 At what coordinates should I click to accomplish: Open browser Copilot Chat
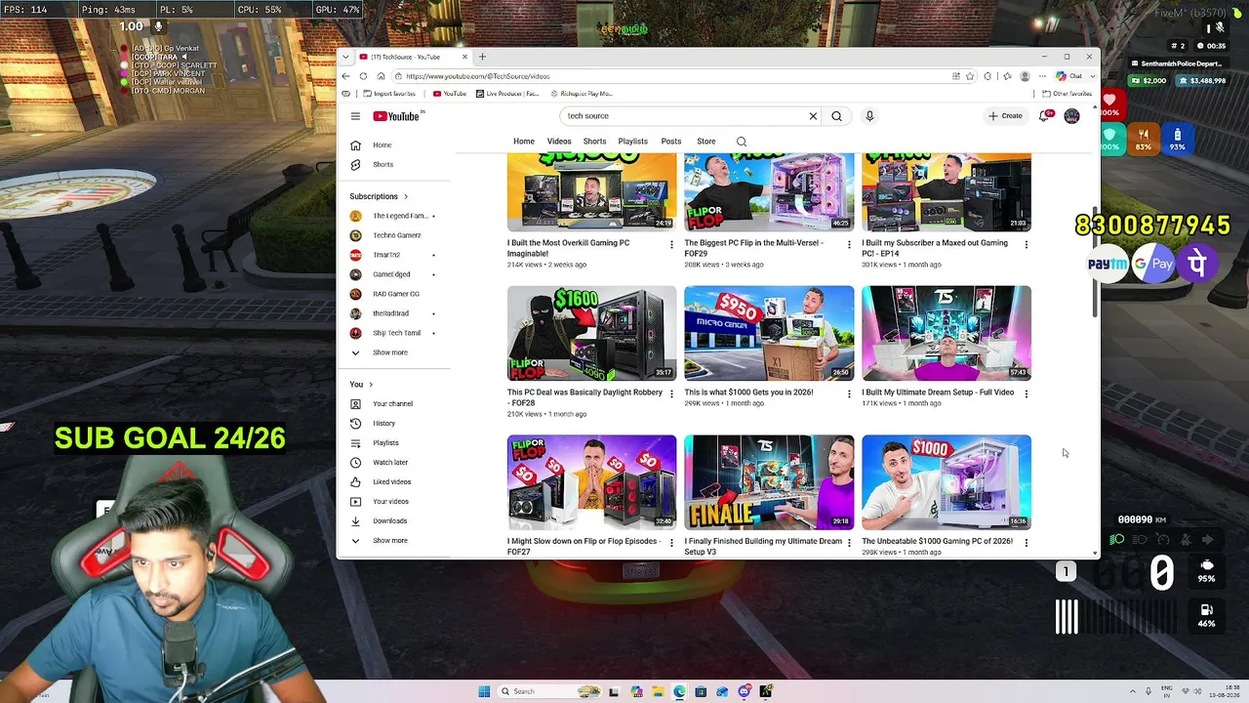1070,76
